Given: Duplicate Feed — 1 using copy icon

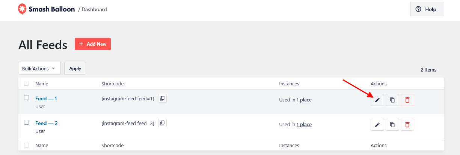Looking at the screenshot, I should click(392, 100).
